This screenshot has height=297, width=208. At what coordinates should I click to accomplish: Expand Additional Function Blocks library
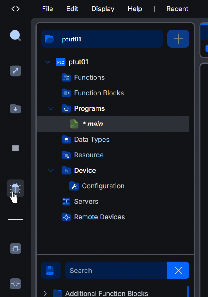(45, 294)
